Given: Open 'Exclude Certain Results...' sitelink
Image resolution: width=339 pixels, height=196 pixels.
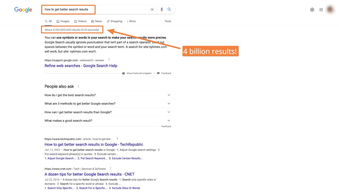Looking at the screenshot, I should point(126,158).
